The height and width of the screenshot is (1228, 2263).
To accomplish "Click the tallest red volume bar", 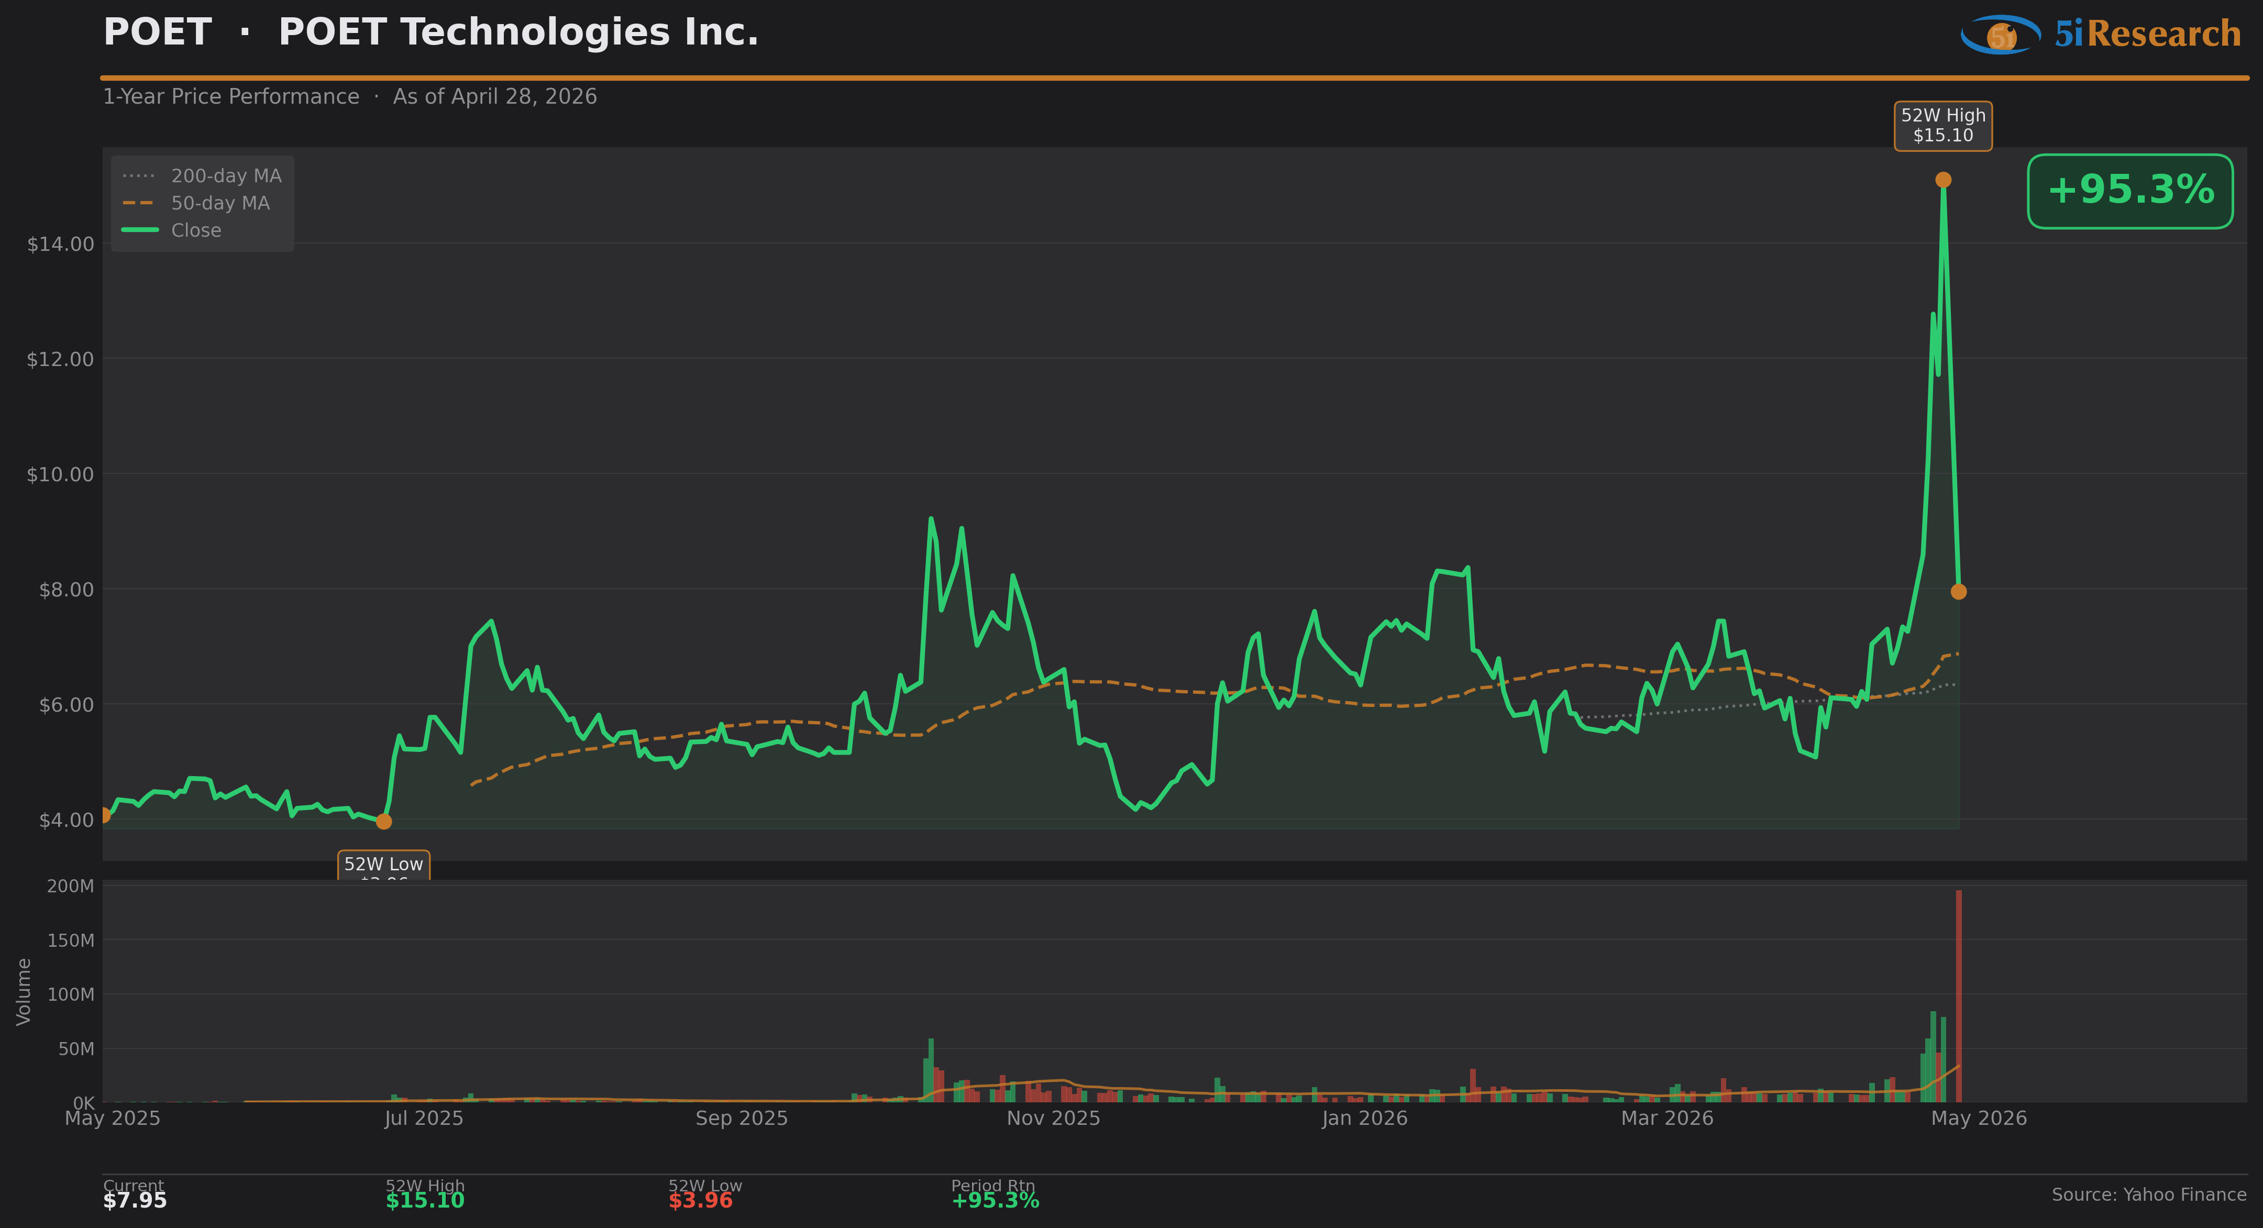I will 1958,995.
